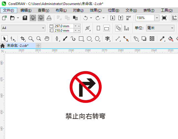Select the 禁止向右转弯 text object
The image size is (178, 139).
click(86, 116)
